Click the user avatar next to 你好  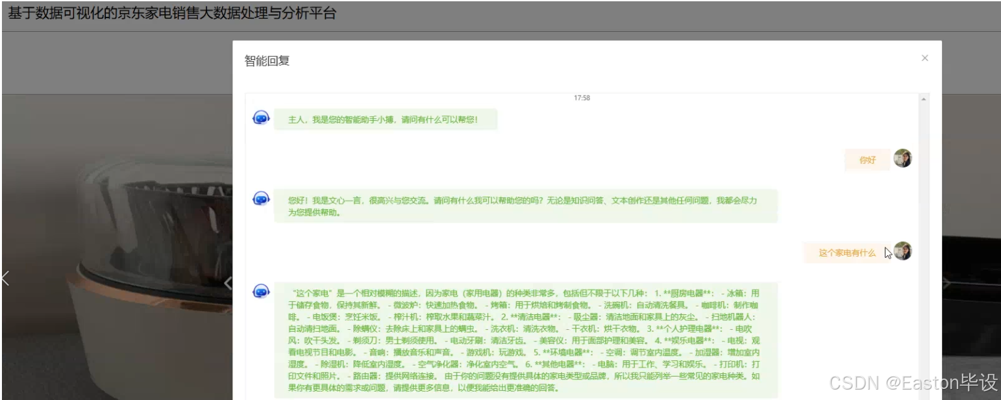tap(903, 158)
